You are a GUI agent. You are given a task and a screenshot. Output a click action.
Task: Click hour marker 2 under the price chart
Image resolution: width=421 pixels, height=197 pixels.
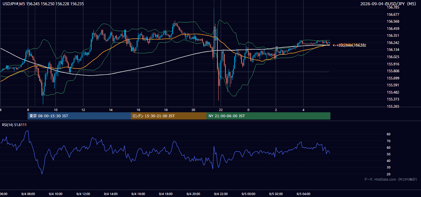(x=276, y=110)
